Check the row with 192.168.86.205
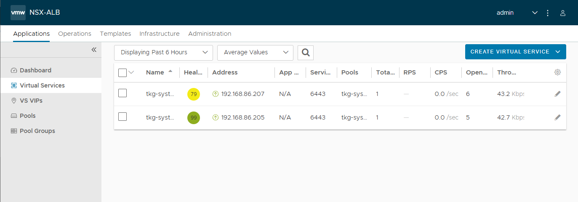This screenshot has height=202, width=578. coord(123,117)
